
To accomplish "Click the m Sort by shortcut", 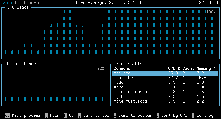I will [203, 115].
